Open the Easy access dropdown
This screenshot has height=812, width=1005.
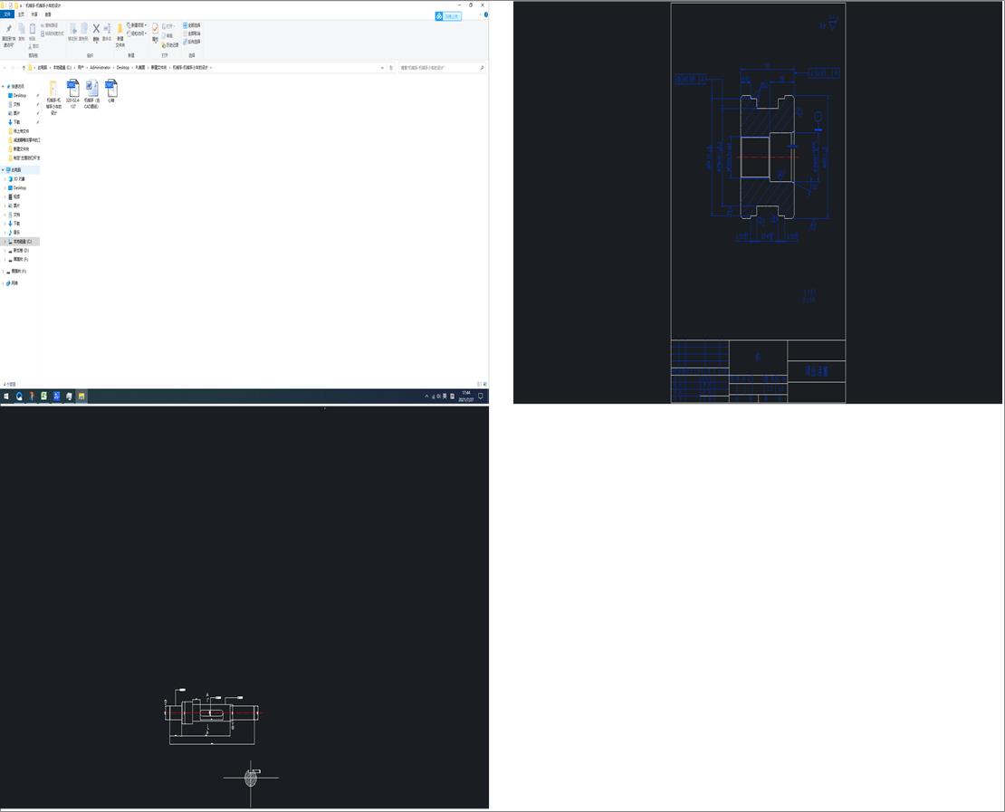pyautogui.click(x=137, y=33)
